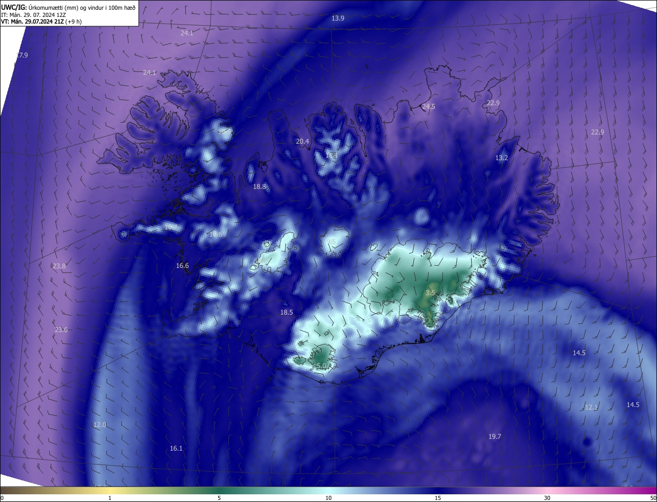Click the 24.5 value label
657x502 pixels.
coord(429,106)
